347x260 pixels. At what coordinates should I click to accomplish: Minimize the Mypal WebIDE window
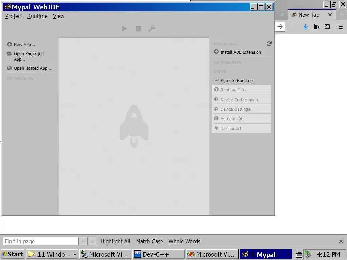pos(253,7)
